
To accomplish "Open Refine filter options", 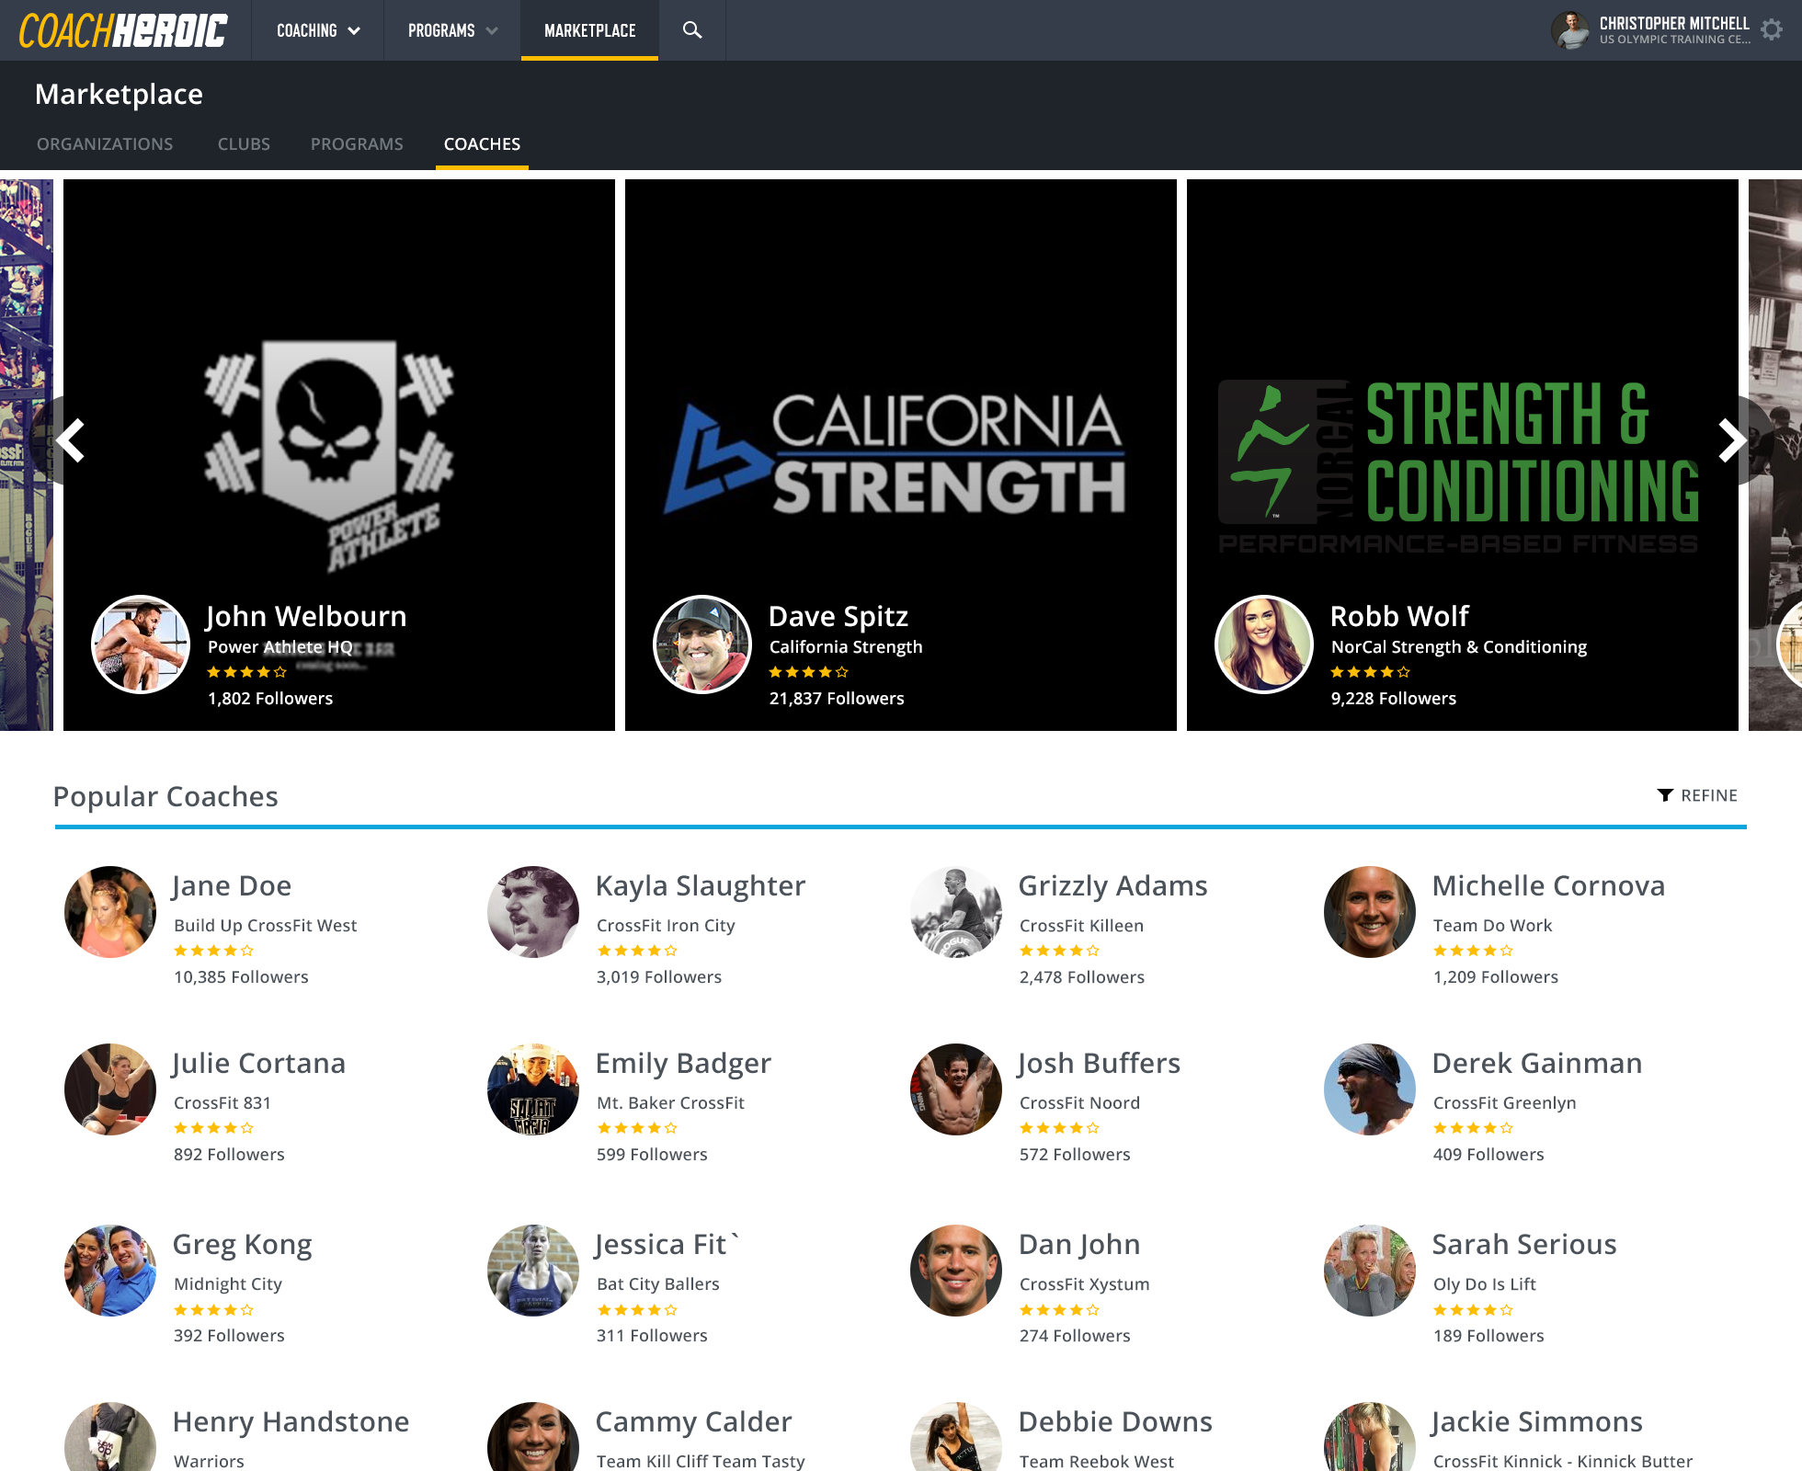I will (x=1697, y=795).
